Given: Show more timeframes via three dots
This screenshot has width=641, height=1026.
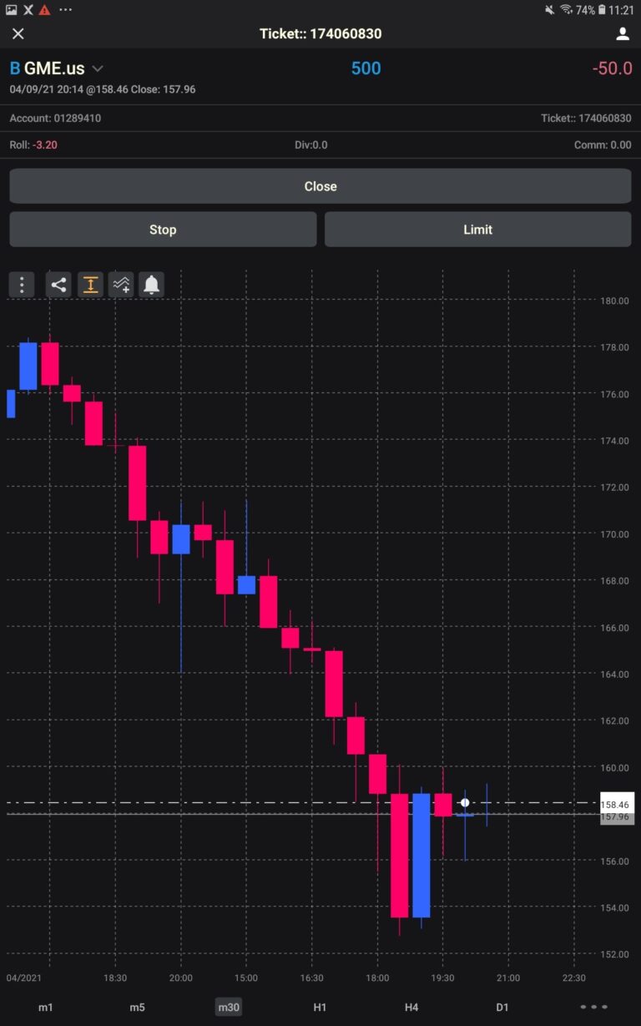Looking at the screenshot, I should click(x=594, y=1007).
